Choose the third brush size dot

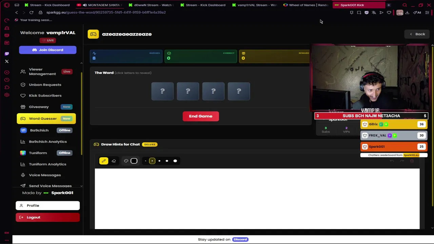(x=159, y=161)
